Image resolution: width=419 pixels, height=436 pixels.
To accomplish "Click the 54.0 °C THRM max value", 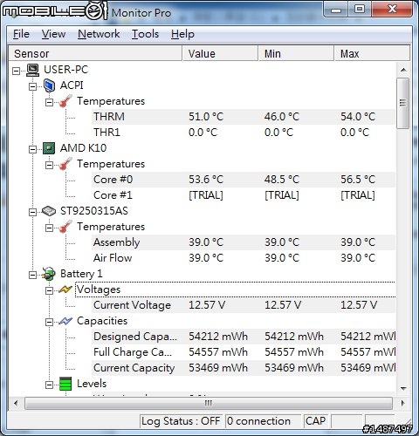I will pyautogui.click(x=358, y=117).
